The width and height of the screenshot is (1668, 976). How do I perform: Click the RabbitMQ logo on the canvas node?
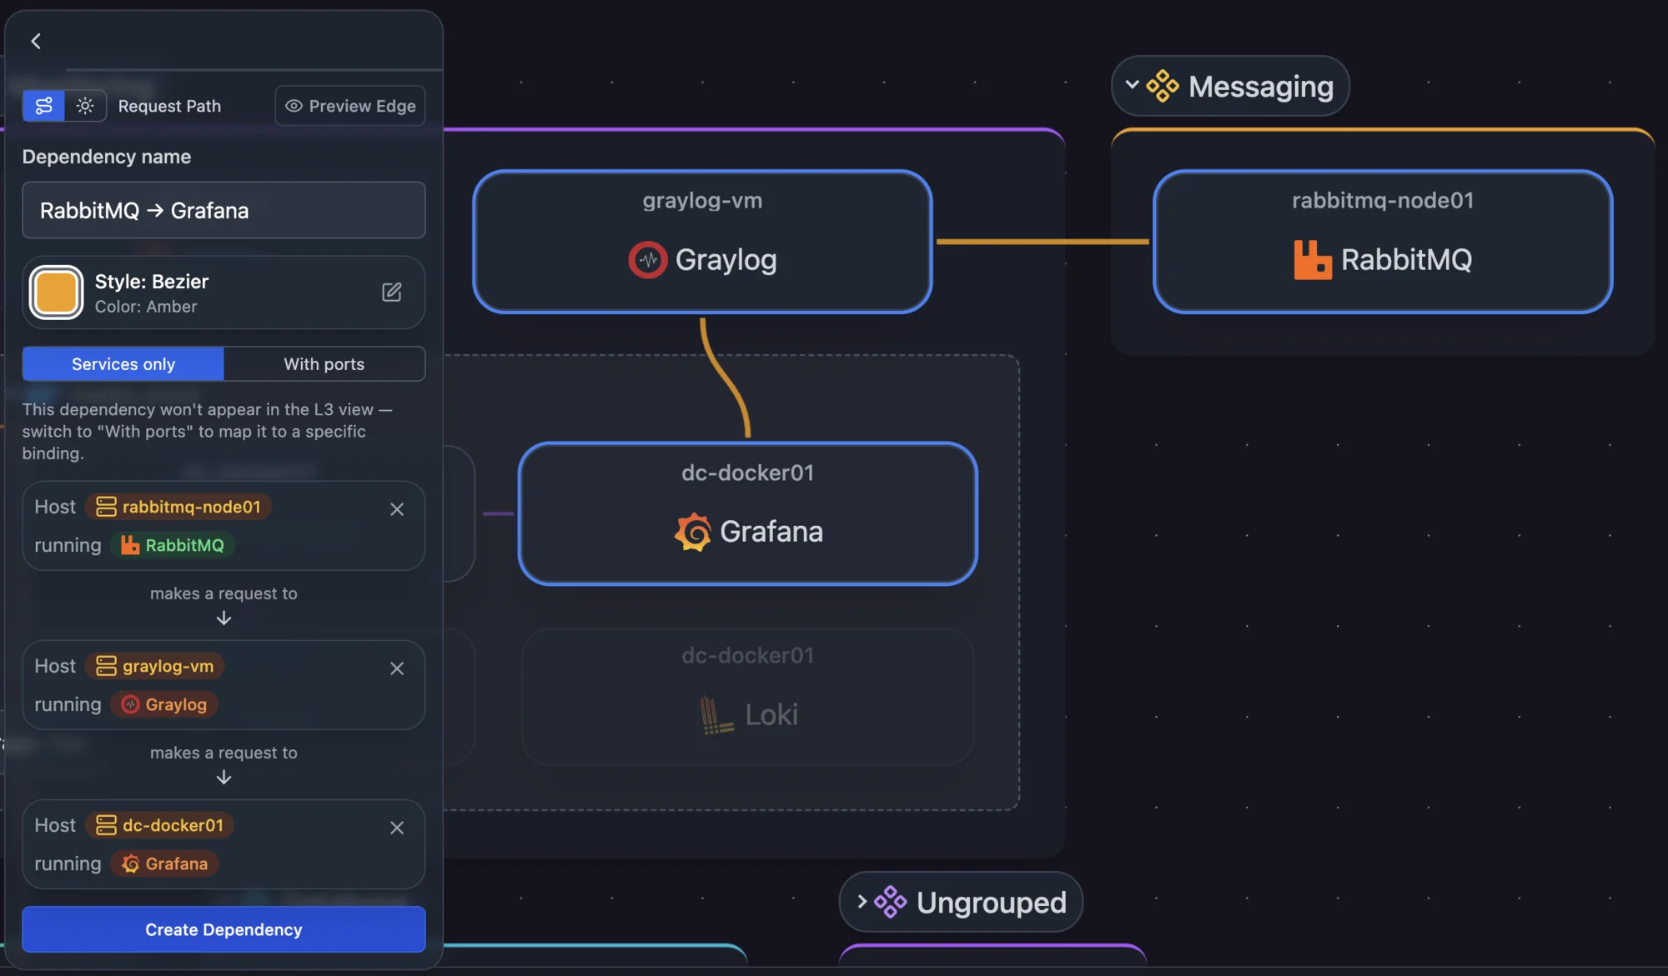[x=1313, y=260]
